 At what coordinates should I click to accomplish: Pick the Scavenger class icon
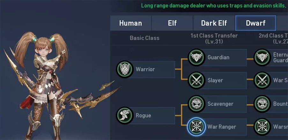tap(197, 104)
